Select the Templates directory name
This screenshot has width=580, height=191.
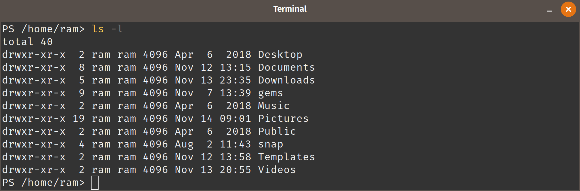[286, 157]
